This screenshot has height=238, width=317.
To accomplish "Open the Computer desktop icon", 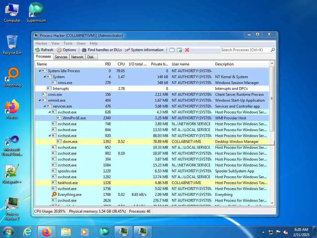I will [12, 13].
